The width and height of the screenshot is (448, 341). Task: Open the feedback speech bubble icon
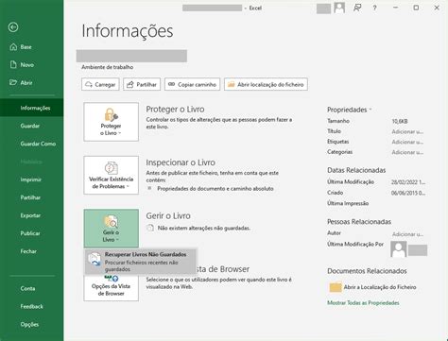tap(357, 8)
